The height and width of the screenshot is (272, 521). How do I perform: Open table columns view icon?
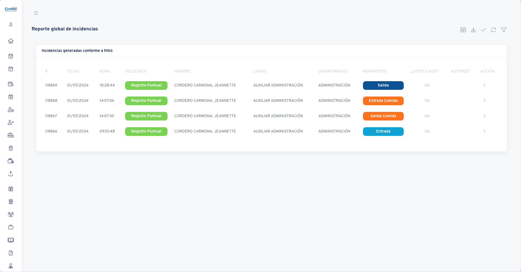(x=463, y=30)
